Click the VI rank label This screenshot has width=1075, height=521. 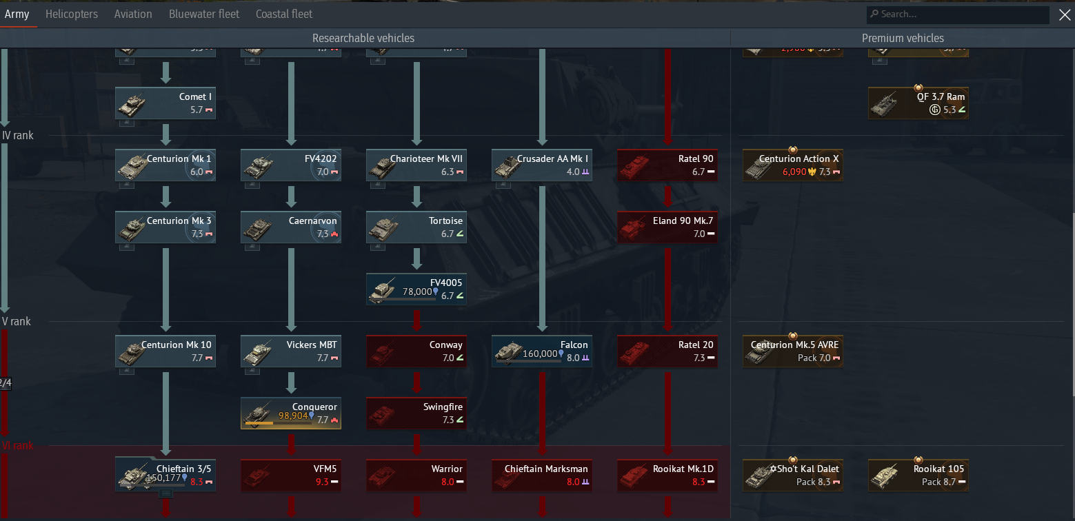(x=17, y=445)
